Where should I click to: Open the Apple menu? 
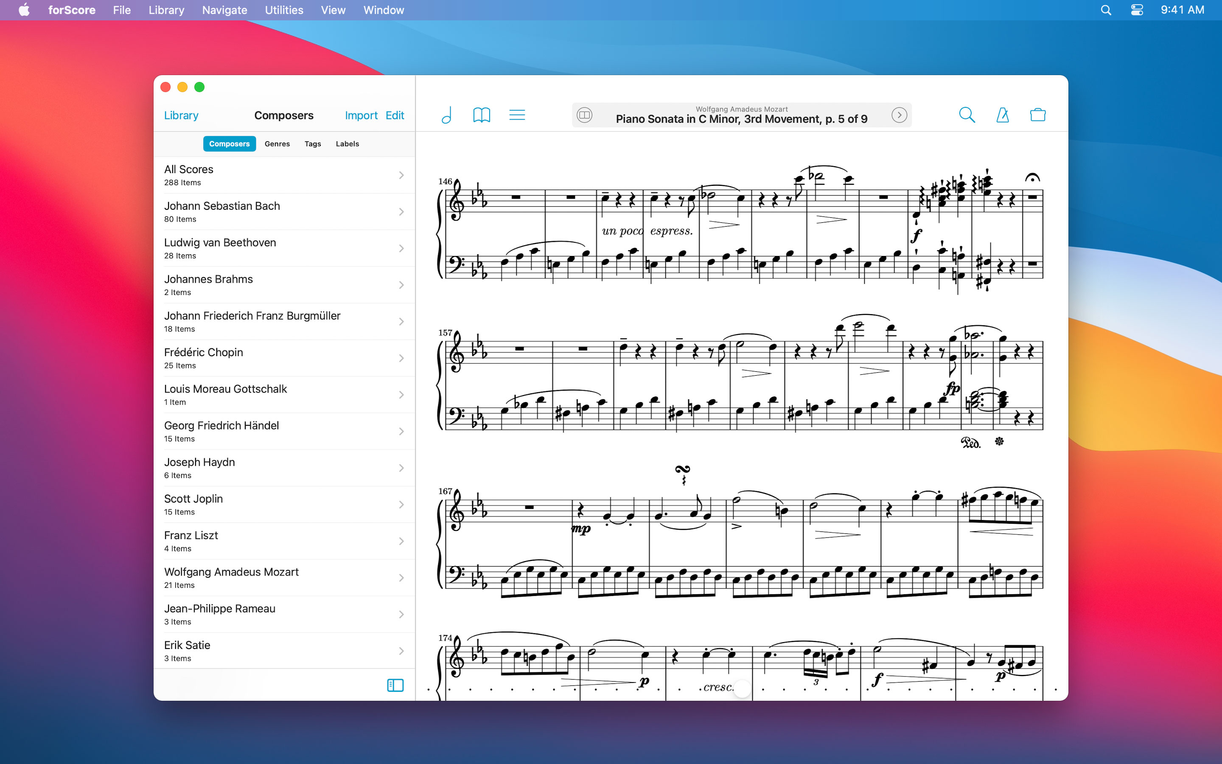[x=24, y=10]
